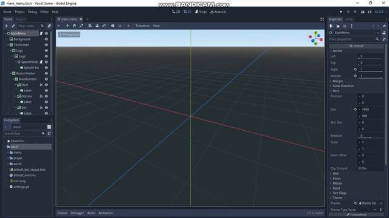Open the Output bottom panel
Image resolution: width=389 pixels, height=218 pixels.
tap(62, 213)
